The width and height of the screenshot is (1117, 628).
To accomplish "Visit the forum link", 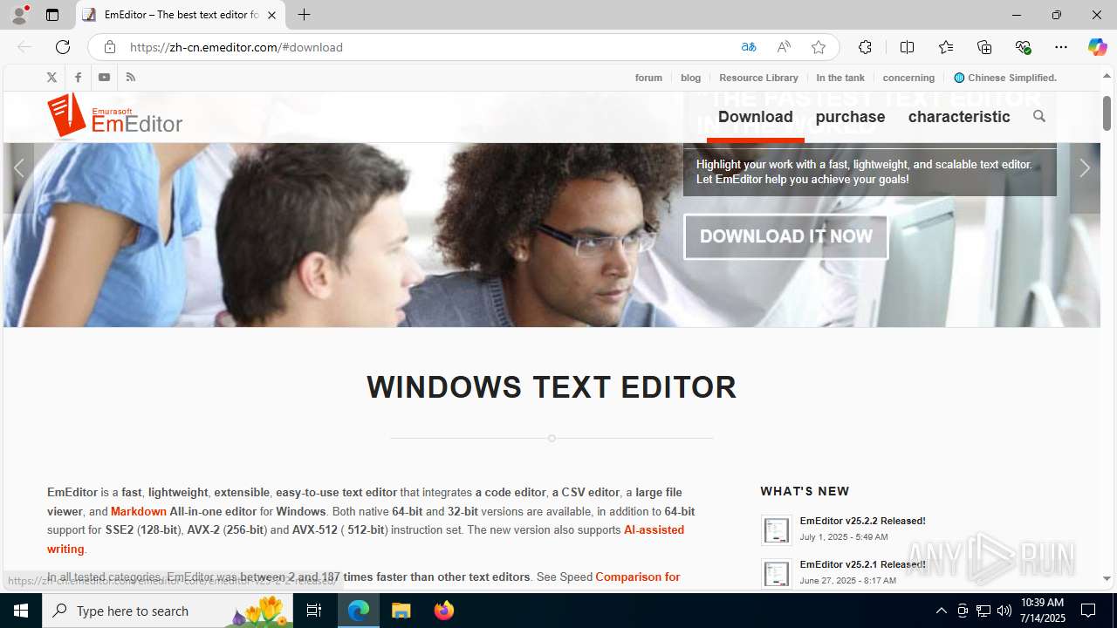I will click(648, 78).
